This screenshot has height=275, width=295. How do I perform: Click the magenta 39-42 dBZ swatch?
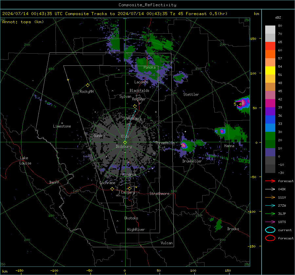coord(270,103)
